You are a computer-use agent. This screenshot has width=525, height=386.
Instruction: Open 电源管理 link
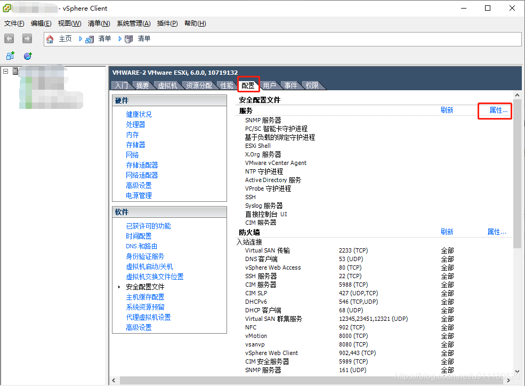(139, 195)
